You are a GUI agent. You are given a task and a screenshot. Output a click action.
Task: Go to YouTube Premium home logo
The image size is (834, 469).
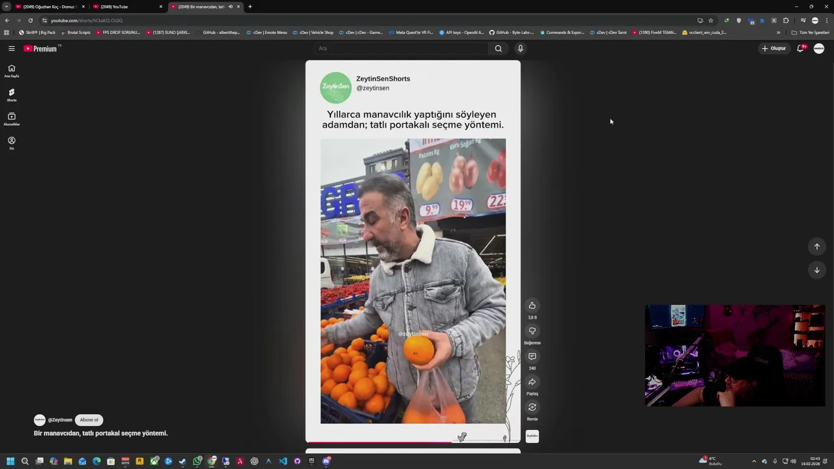[x=40, y=48]
